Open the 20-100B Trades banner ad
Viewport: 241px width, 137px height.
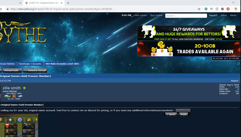[189, 49]
